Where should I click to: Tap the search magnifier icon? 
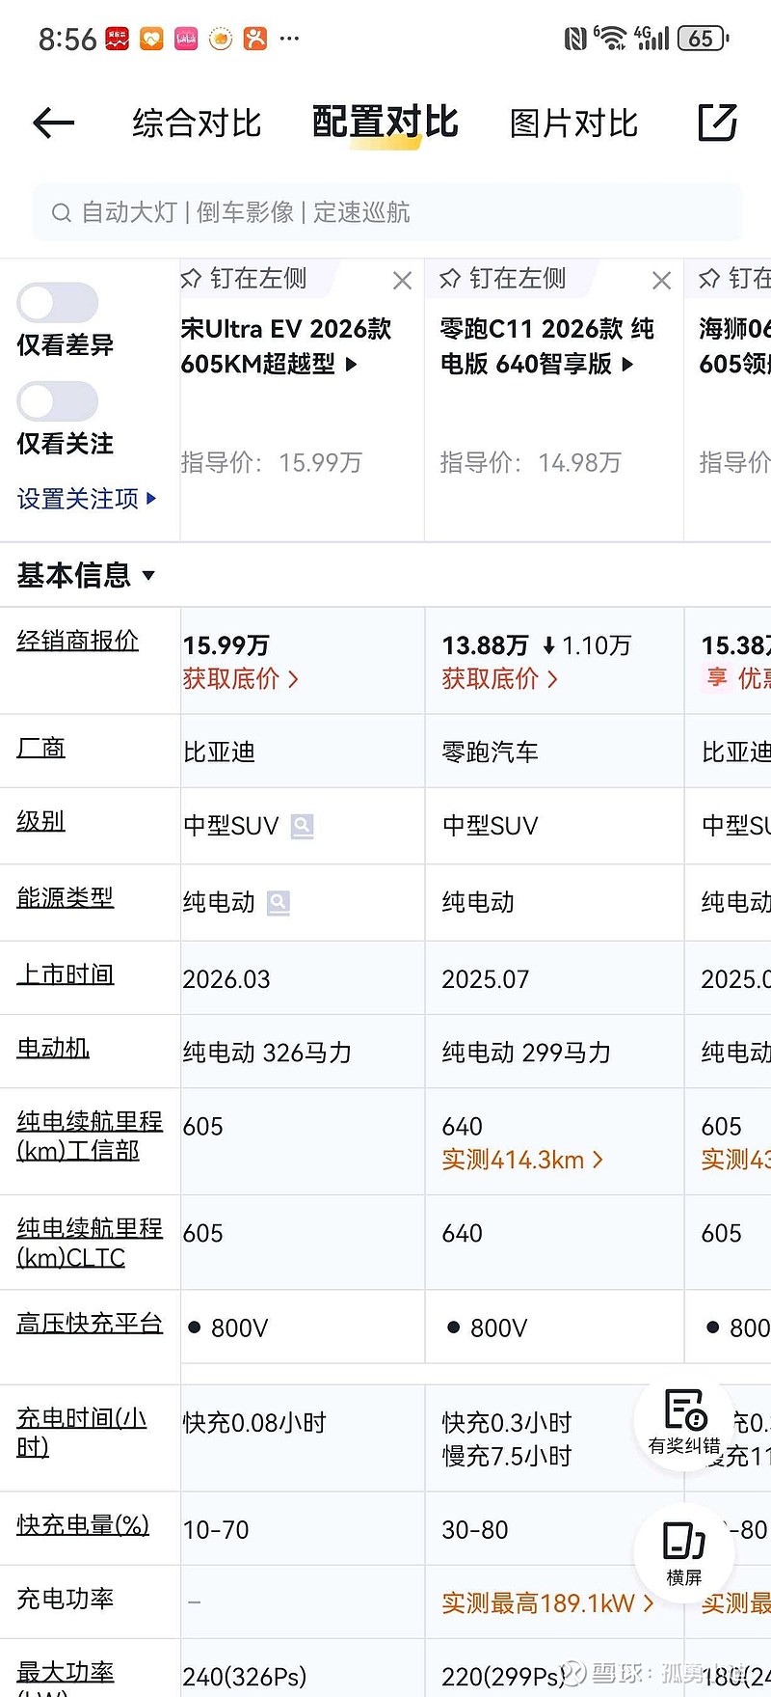[x=61, y=212]
